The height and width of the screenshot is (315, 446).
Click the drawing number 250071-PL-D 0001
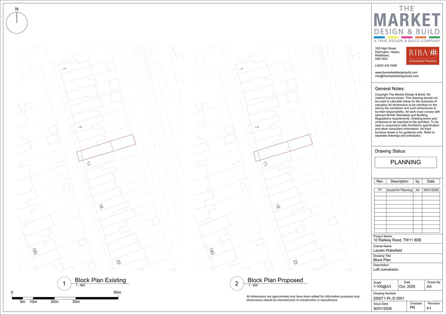[x=389, y=298]
